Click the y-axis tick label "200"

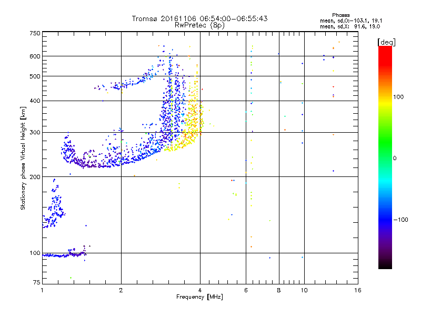click(35, 177)
